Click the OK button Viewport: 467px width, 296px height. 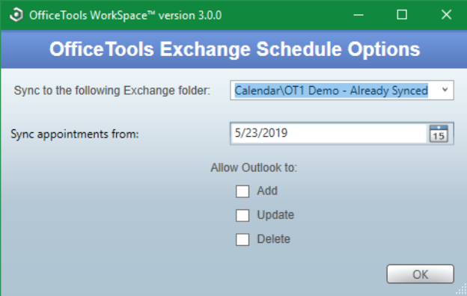pos(421,274)
